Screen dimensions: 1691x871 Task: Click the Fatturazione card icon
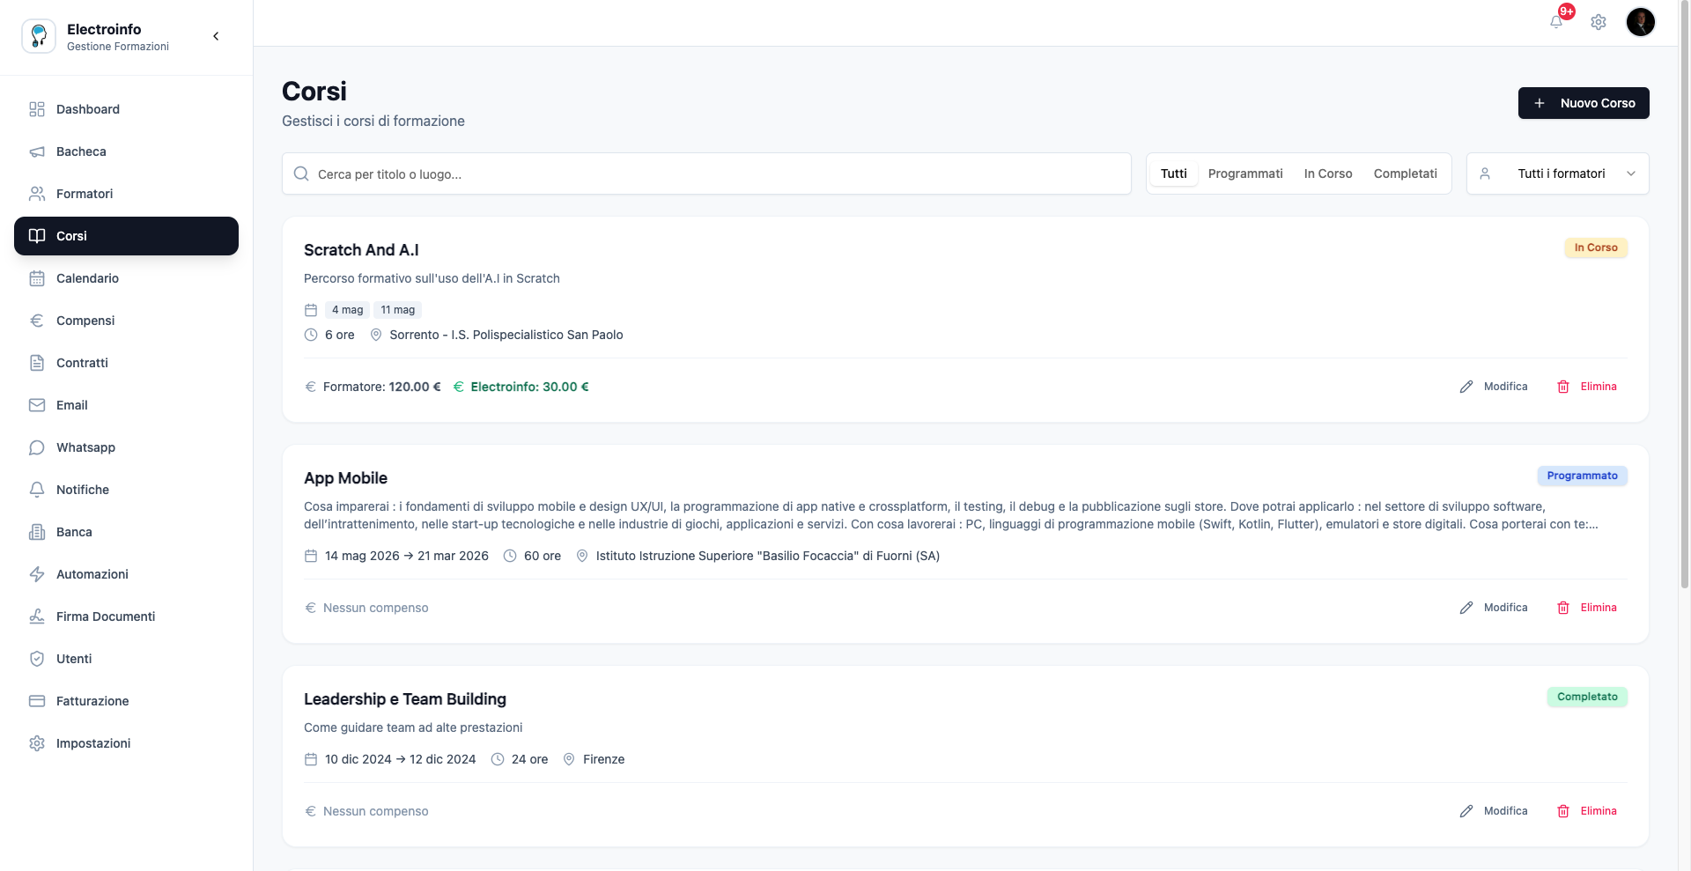pos(37,701)
